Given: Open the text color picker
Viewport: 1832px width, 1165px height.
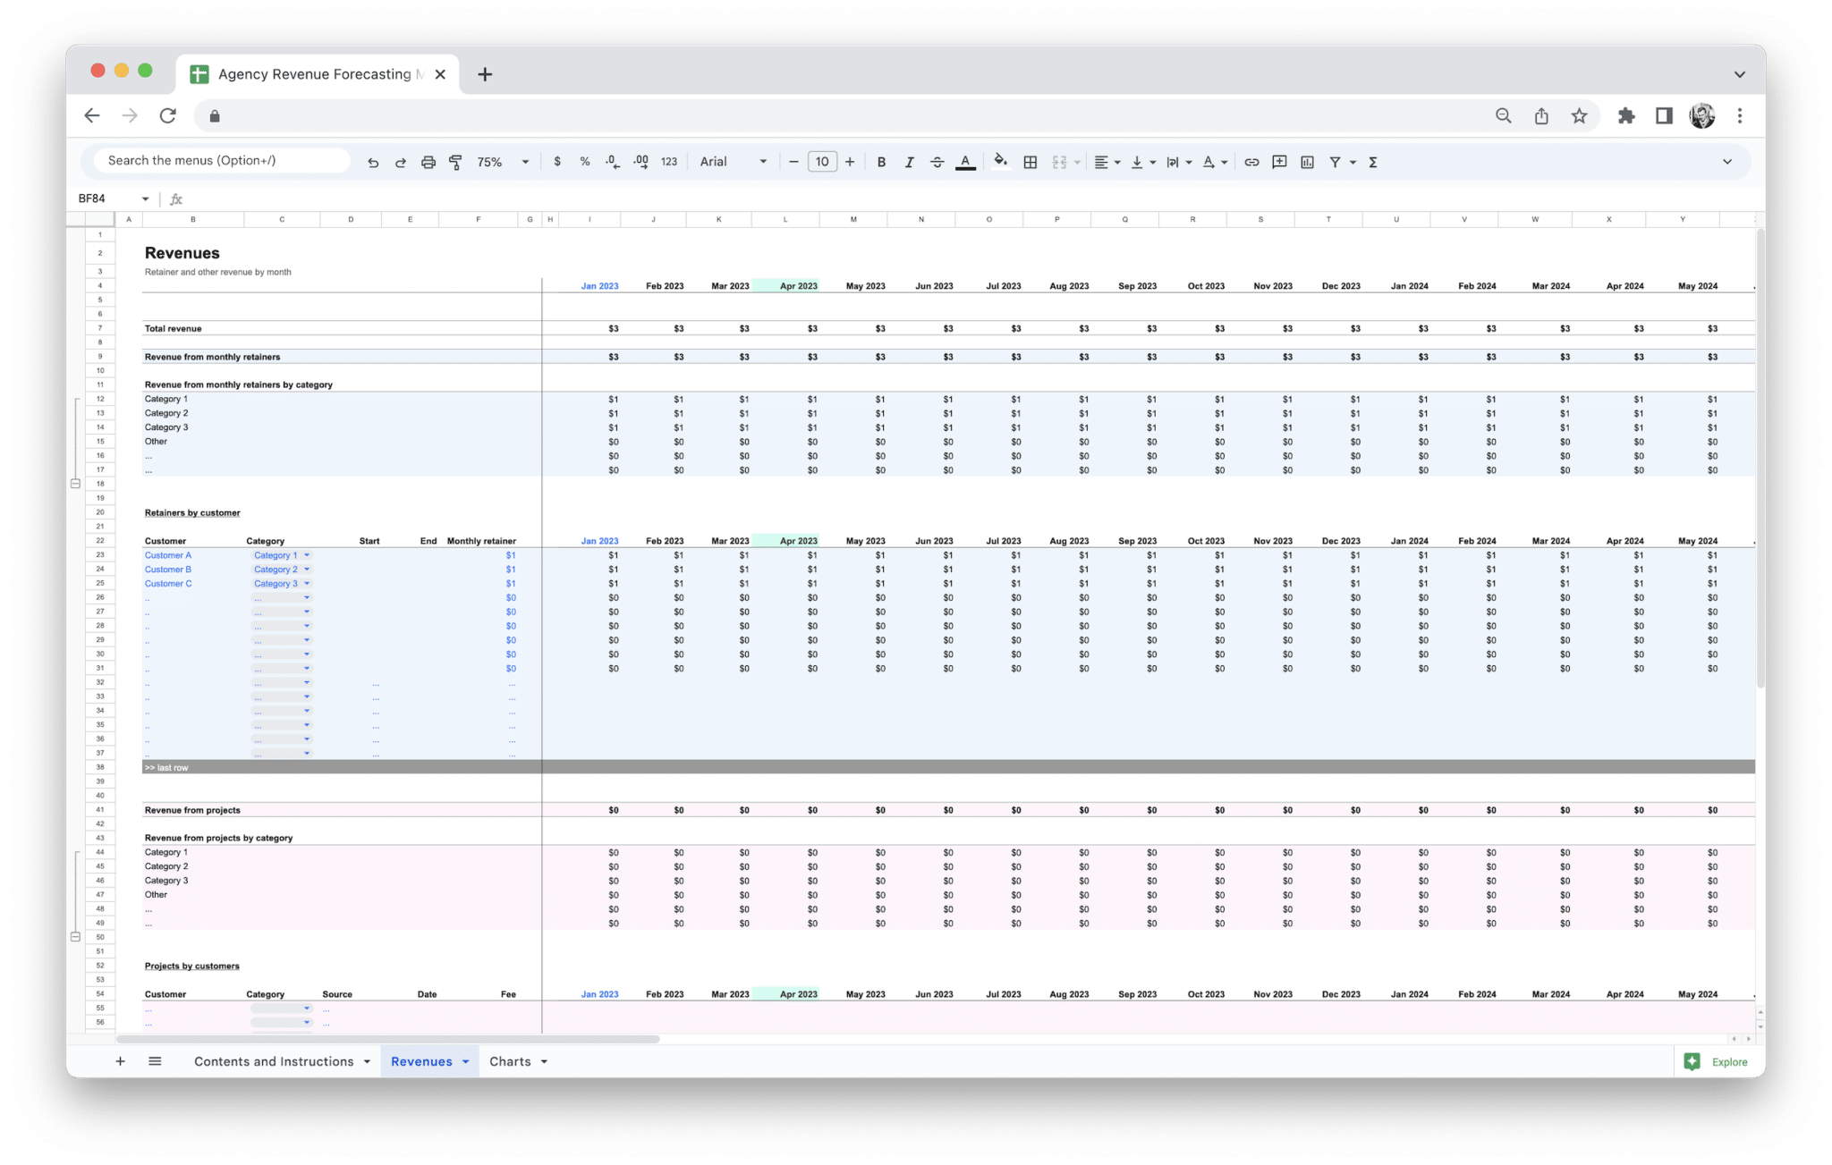Looking at the screenshot, I should 965,162.
